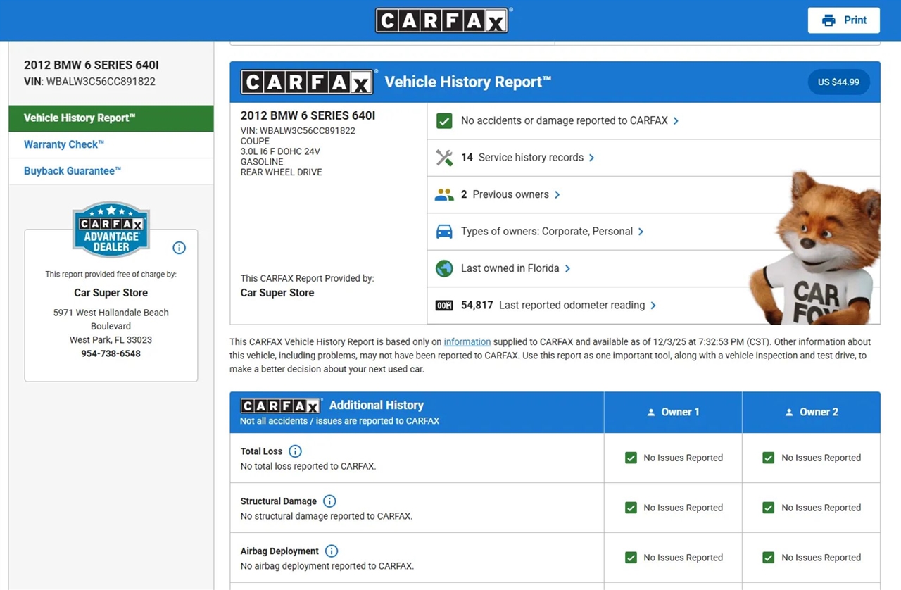The width and height of the screenshot is (901, 590).
Task: Click Advantage Dealer info icon
Action: click(x=179, y=248)
